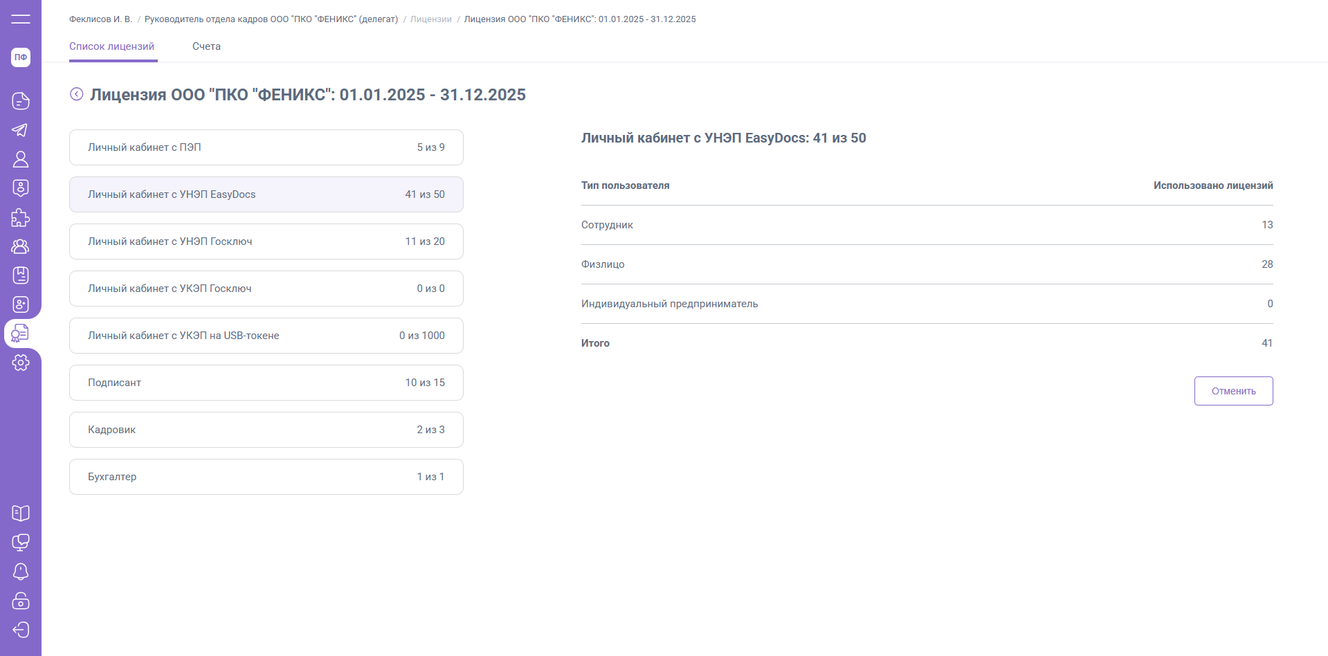This screenshot has width=1328, height=656.
Task: Click the logout arrow icon
Action: click(21, 630)
